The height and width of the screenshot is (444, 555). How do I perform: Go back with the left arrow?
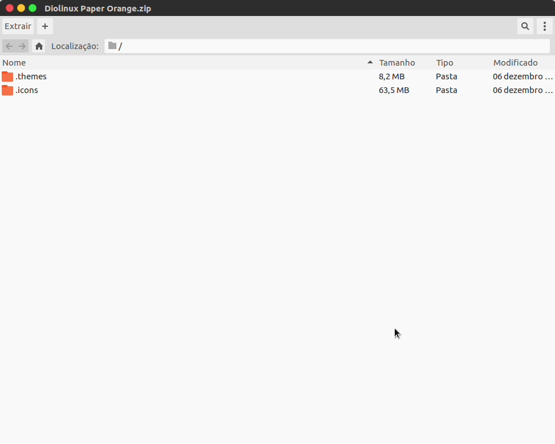pos(9,46)
